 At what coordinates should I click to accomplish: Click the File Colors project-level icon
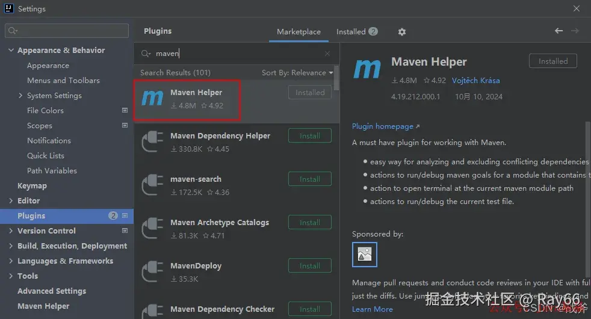pos(125,110)
